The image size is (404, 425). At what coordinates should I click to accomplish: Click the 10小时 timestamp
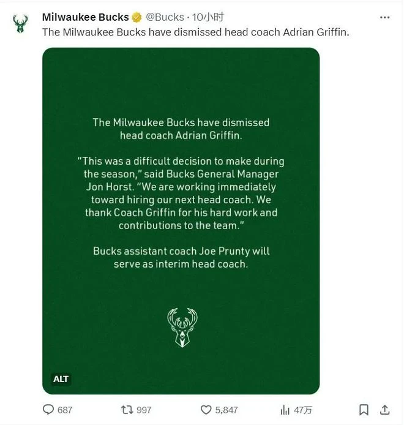click(x=208, y=17)
